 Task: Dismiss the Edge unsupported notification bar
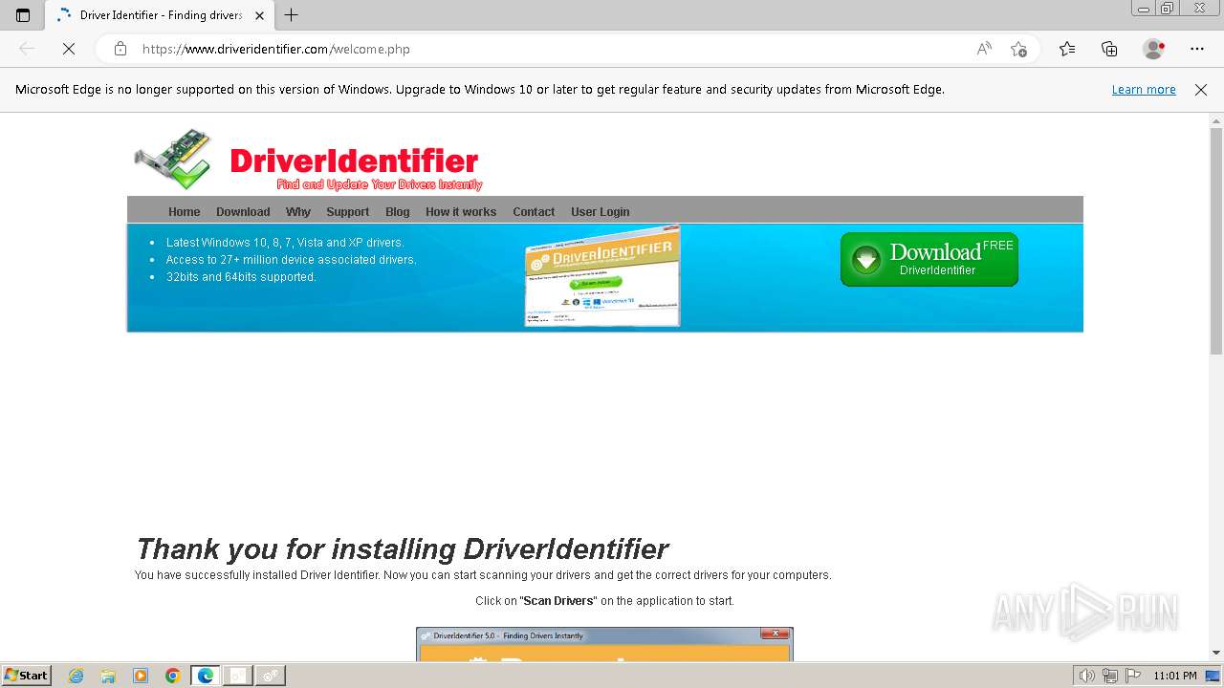pyautogui.click(x=1201, y=90)
